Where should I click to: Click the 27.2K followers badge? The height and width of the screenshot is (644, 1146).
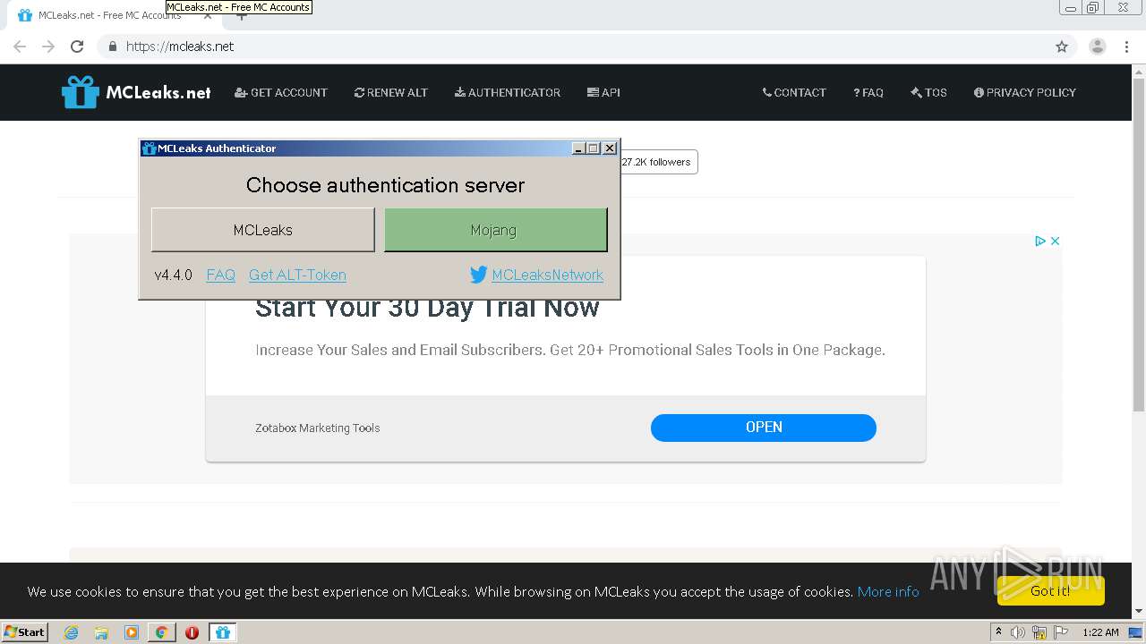(658, 162)
